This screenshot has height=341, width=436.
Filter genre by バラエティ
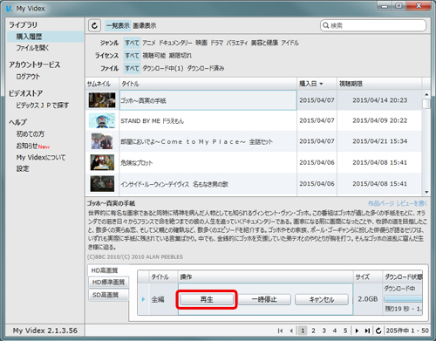[x=237, y=43]
